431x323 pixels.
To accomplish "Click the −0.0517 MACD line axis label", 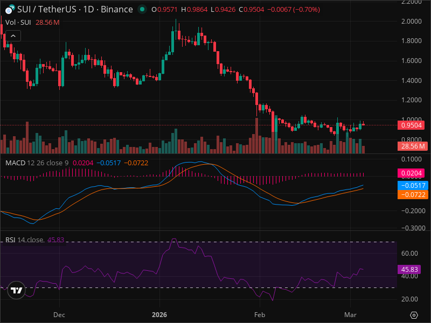I will pos(413,185).
